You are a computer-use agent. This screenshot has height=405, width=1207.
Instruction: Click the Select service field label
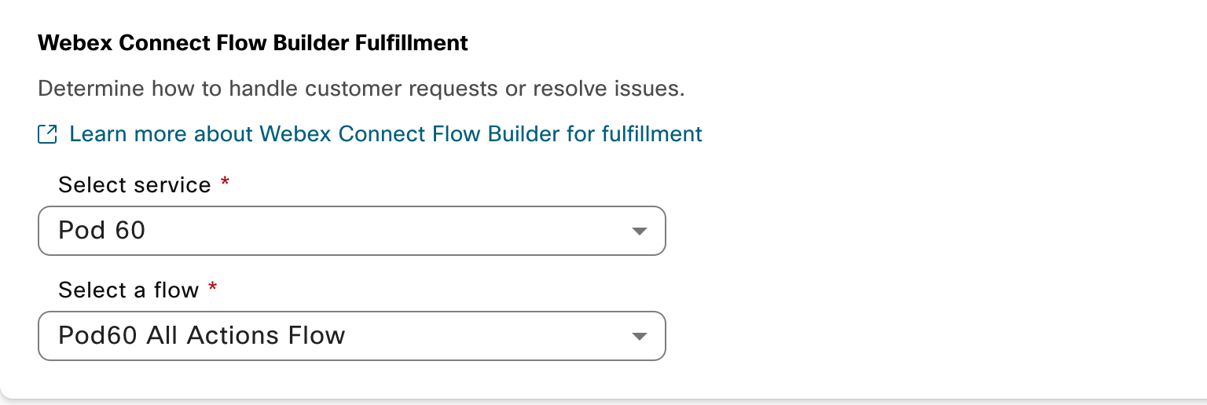134,185
